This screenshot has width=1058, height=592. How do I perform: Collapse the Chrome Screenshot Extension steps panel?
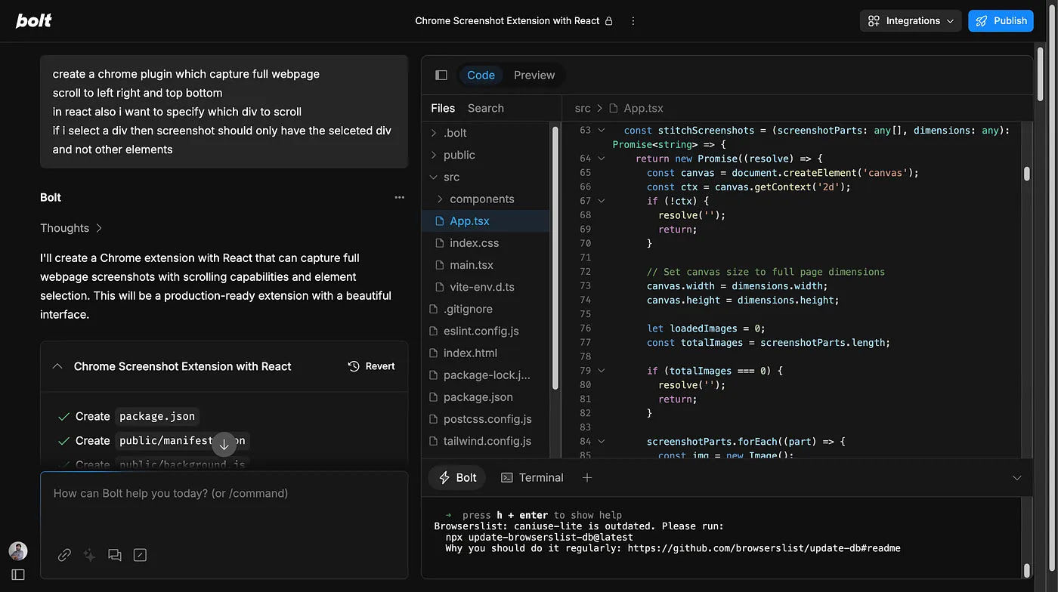(57, 366)
